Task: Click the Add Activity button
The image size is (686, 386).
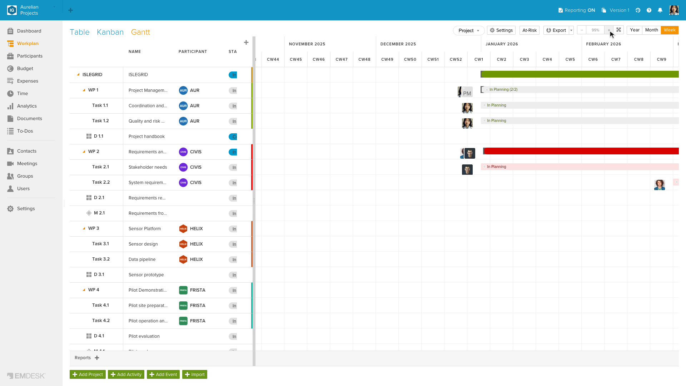Action: (x=126, y=374)
